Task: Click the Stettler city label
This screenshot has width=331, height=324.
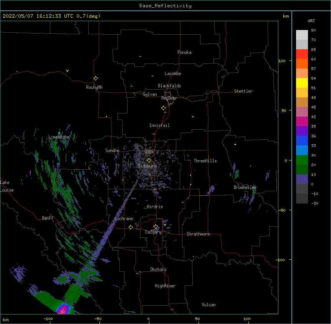Action: [243, 91]
